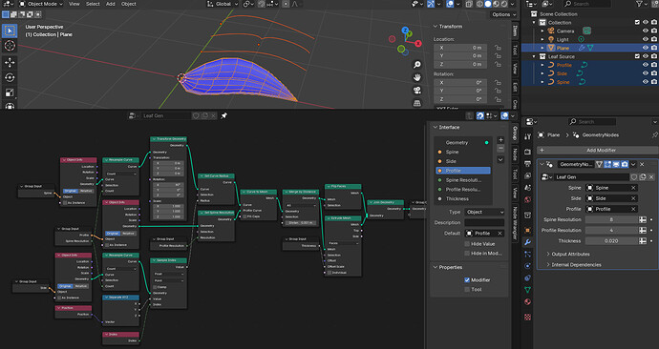Open the Add menu in the 3D viewport
659x349 pixels.
click(111, 4)
